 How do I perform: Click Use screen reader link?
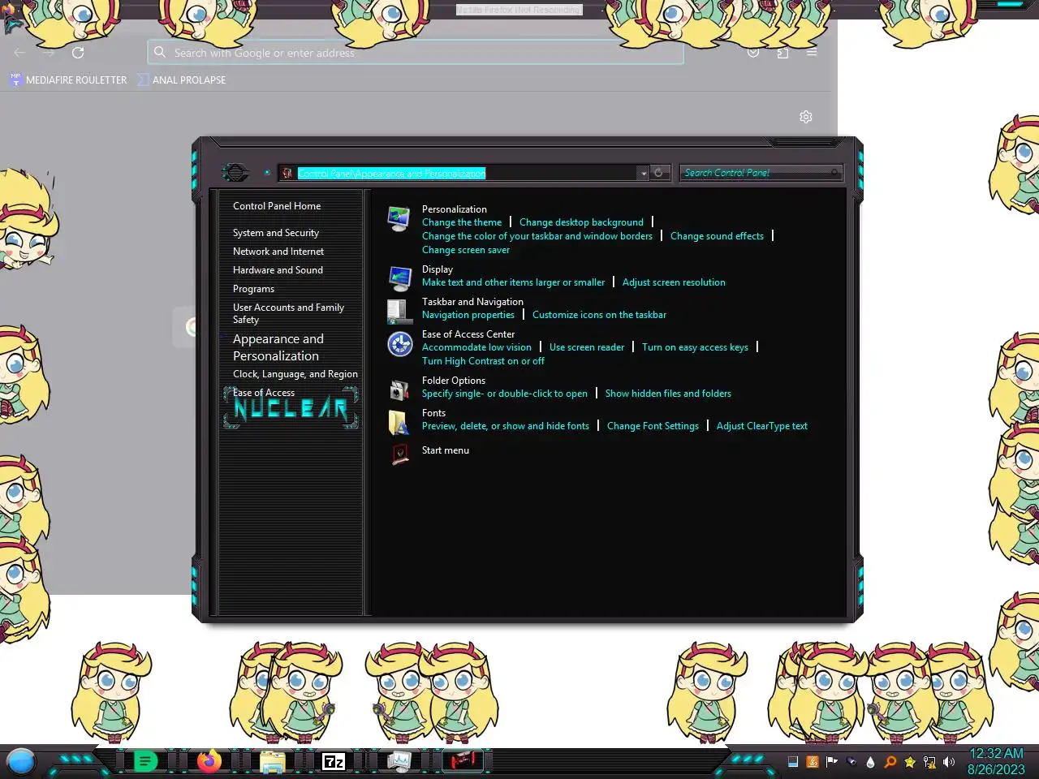[587, 347]
